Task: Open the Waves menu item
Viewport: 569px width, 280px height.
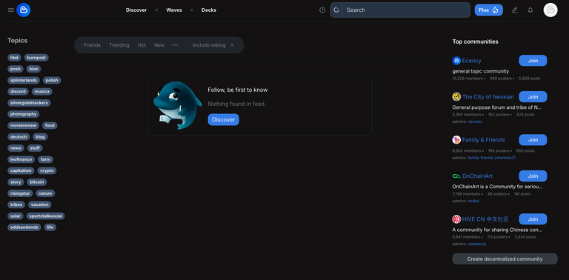Action: pos(174,10)
